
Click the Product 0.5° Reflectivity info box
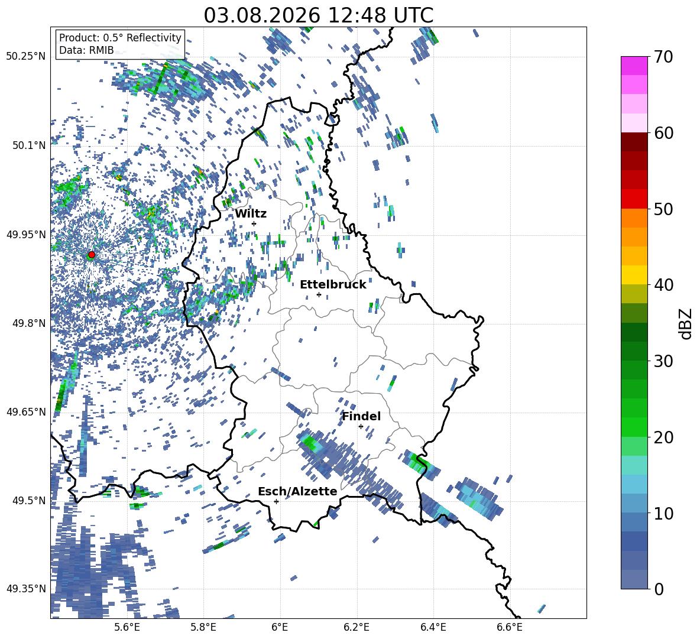[121, 44]
